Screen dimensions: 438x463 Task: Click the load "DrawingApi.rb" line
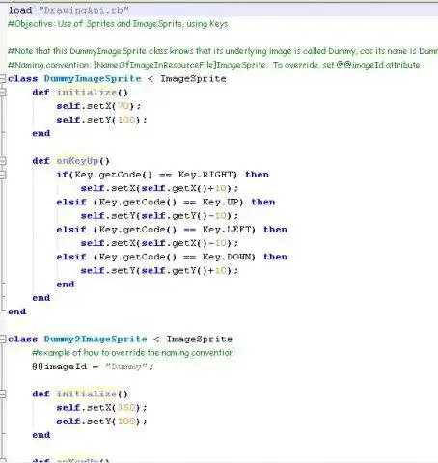(x=68, y=10)
